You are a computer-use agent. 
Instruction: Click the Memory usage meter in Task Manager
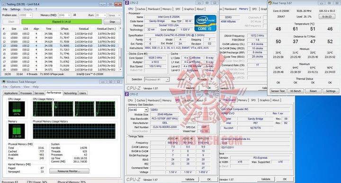pyautogui.click(x=17, y=131)
